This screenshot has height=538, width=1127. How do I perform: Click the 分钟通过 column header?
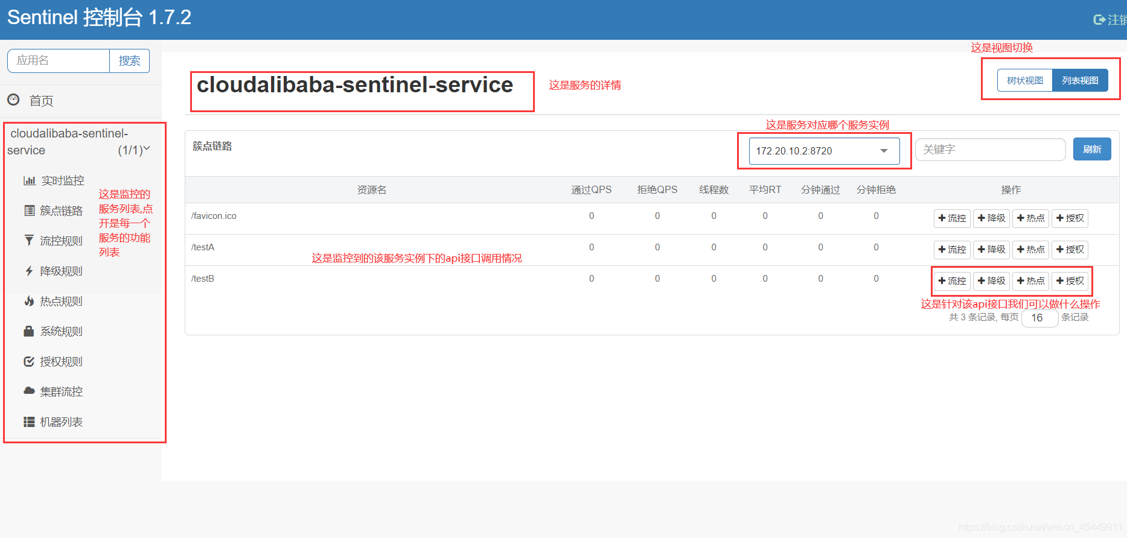[x=820, y=190]
